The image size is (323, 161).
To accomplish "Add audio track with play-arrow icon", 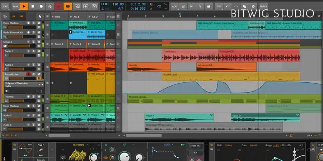I will pyautogui.click(x=191, y=6).
